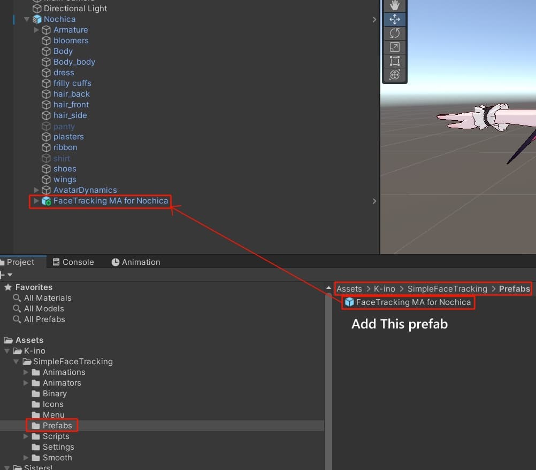Click the Nochica prefab cube icon

[37, 19]
